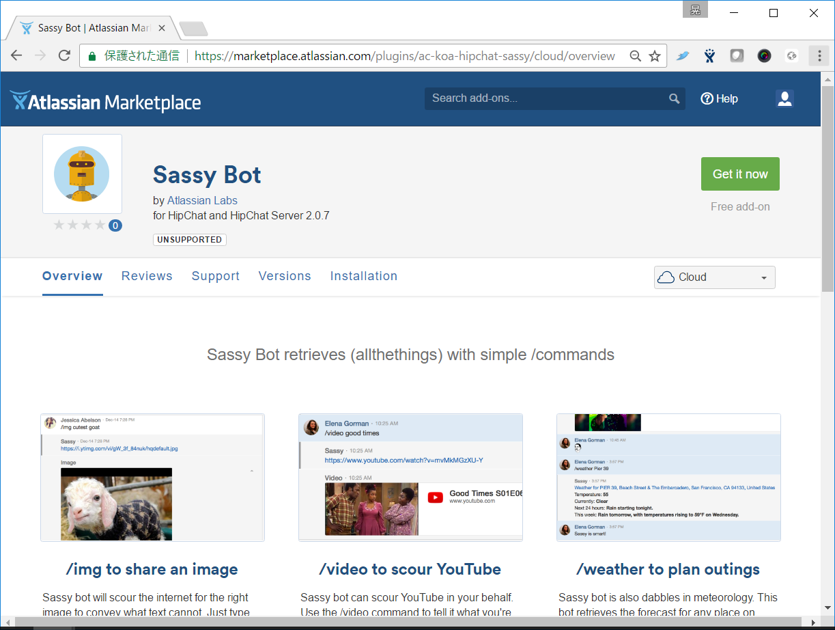835x630 pixels.
Task: Open the /img goat screenshot thumbnail
Action: [x=153, y=478]
